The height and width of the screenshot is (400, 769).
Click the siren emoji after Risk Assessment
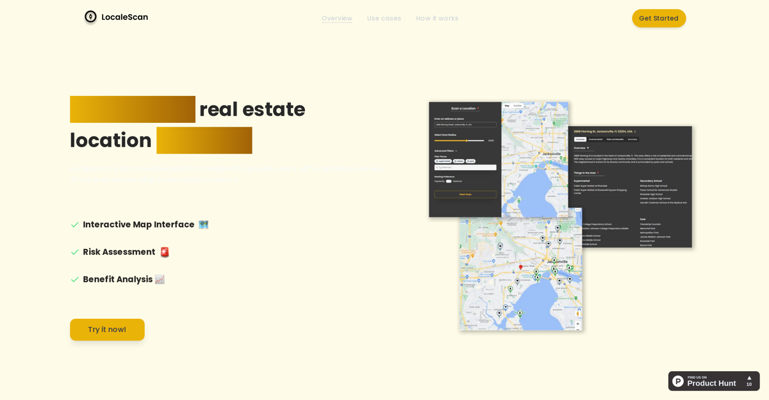pos(165,252)
